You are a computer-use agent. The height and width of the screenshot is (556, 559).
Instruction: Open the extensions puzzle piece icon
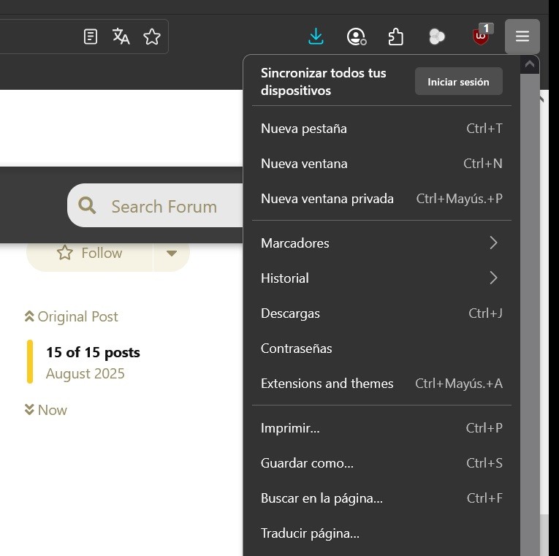coord(396,37)
